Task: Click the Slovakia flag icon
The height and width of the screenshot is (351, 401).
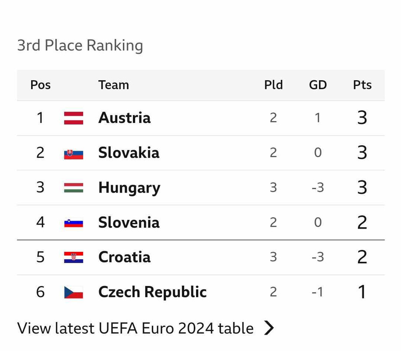Action: point(73,153)
